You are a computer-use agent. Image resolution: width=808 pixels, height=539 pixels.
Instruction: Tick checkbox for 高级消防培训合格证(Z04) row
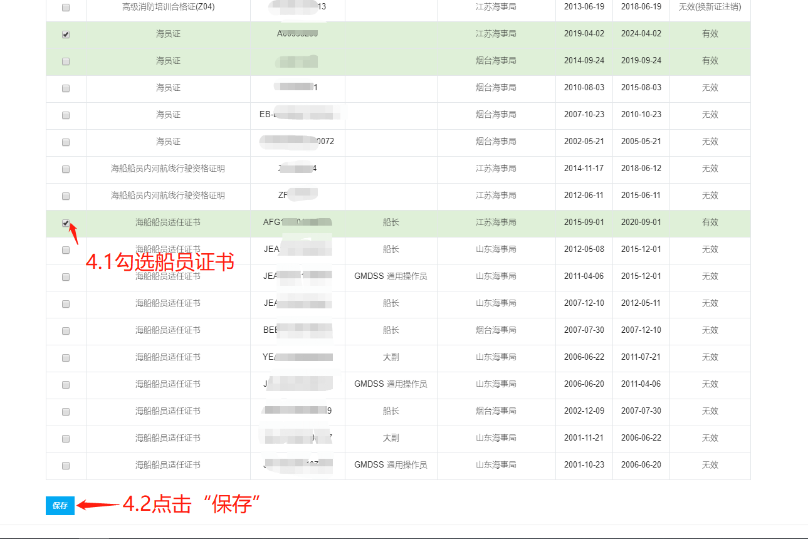pyautogui.click(x=66, y=8)
